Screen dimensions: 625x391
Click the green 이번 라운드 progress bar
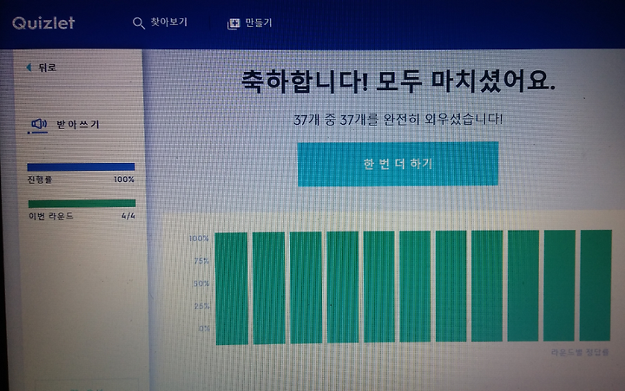(x=82, y=204)
